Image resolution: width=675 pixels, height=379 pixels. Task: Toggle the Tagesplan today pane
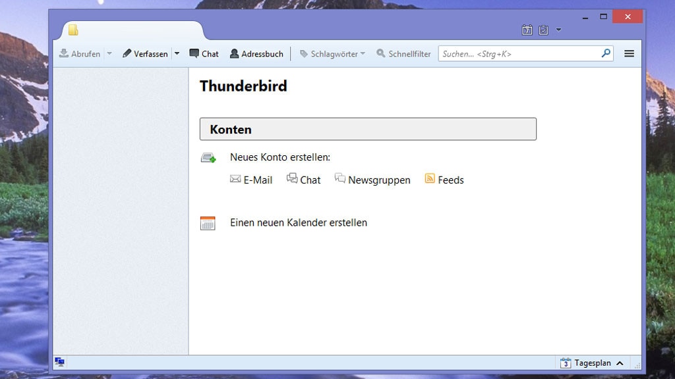592,363
